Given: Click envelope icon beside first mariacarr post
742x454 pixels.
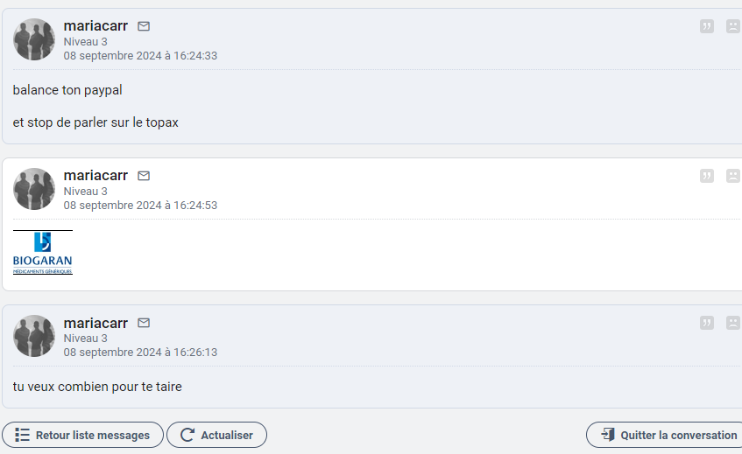Looking at the screenshot, I should coord(144,26).
